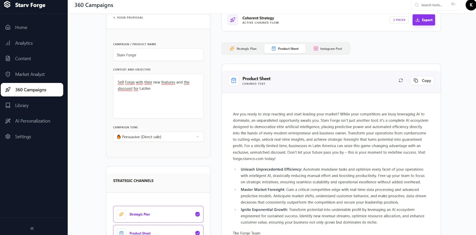Collapse the sidebar with the double chevron
Screen dimensions: 476x235
coord(32,228)
